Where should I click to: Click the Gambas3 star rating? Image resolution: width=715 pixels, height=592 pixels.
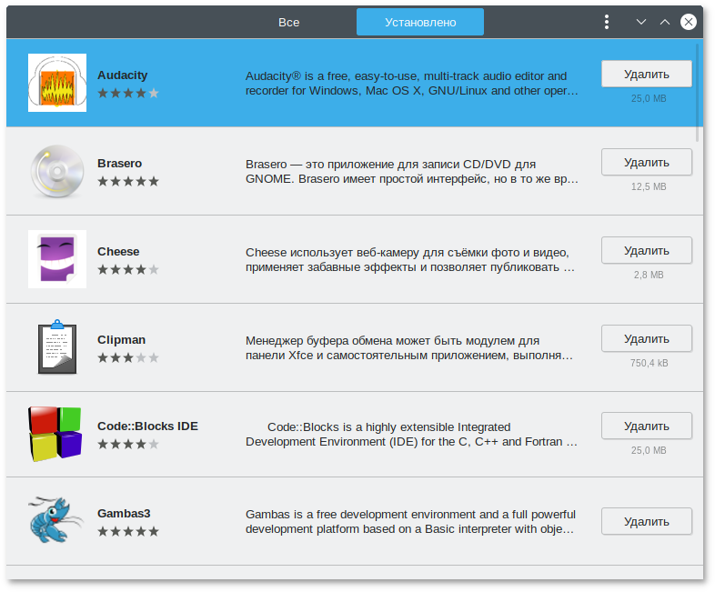[x=128, y=531]
